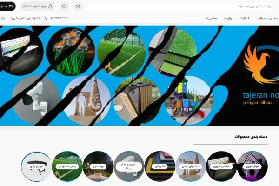Image resolution: width=279 pixels, height=186 pixels.
Task: Click the login / register user button
Action: [x=37, y=7]
